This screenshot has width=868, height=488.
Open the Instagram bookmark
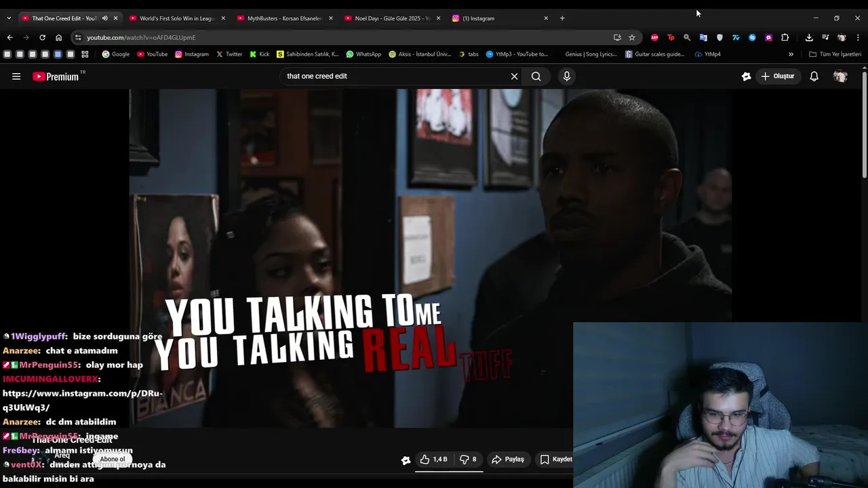[x=192, y=54]
